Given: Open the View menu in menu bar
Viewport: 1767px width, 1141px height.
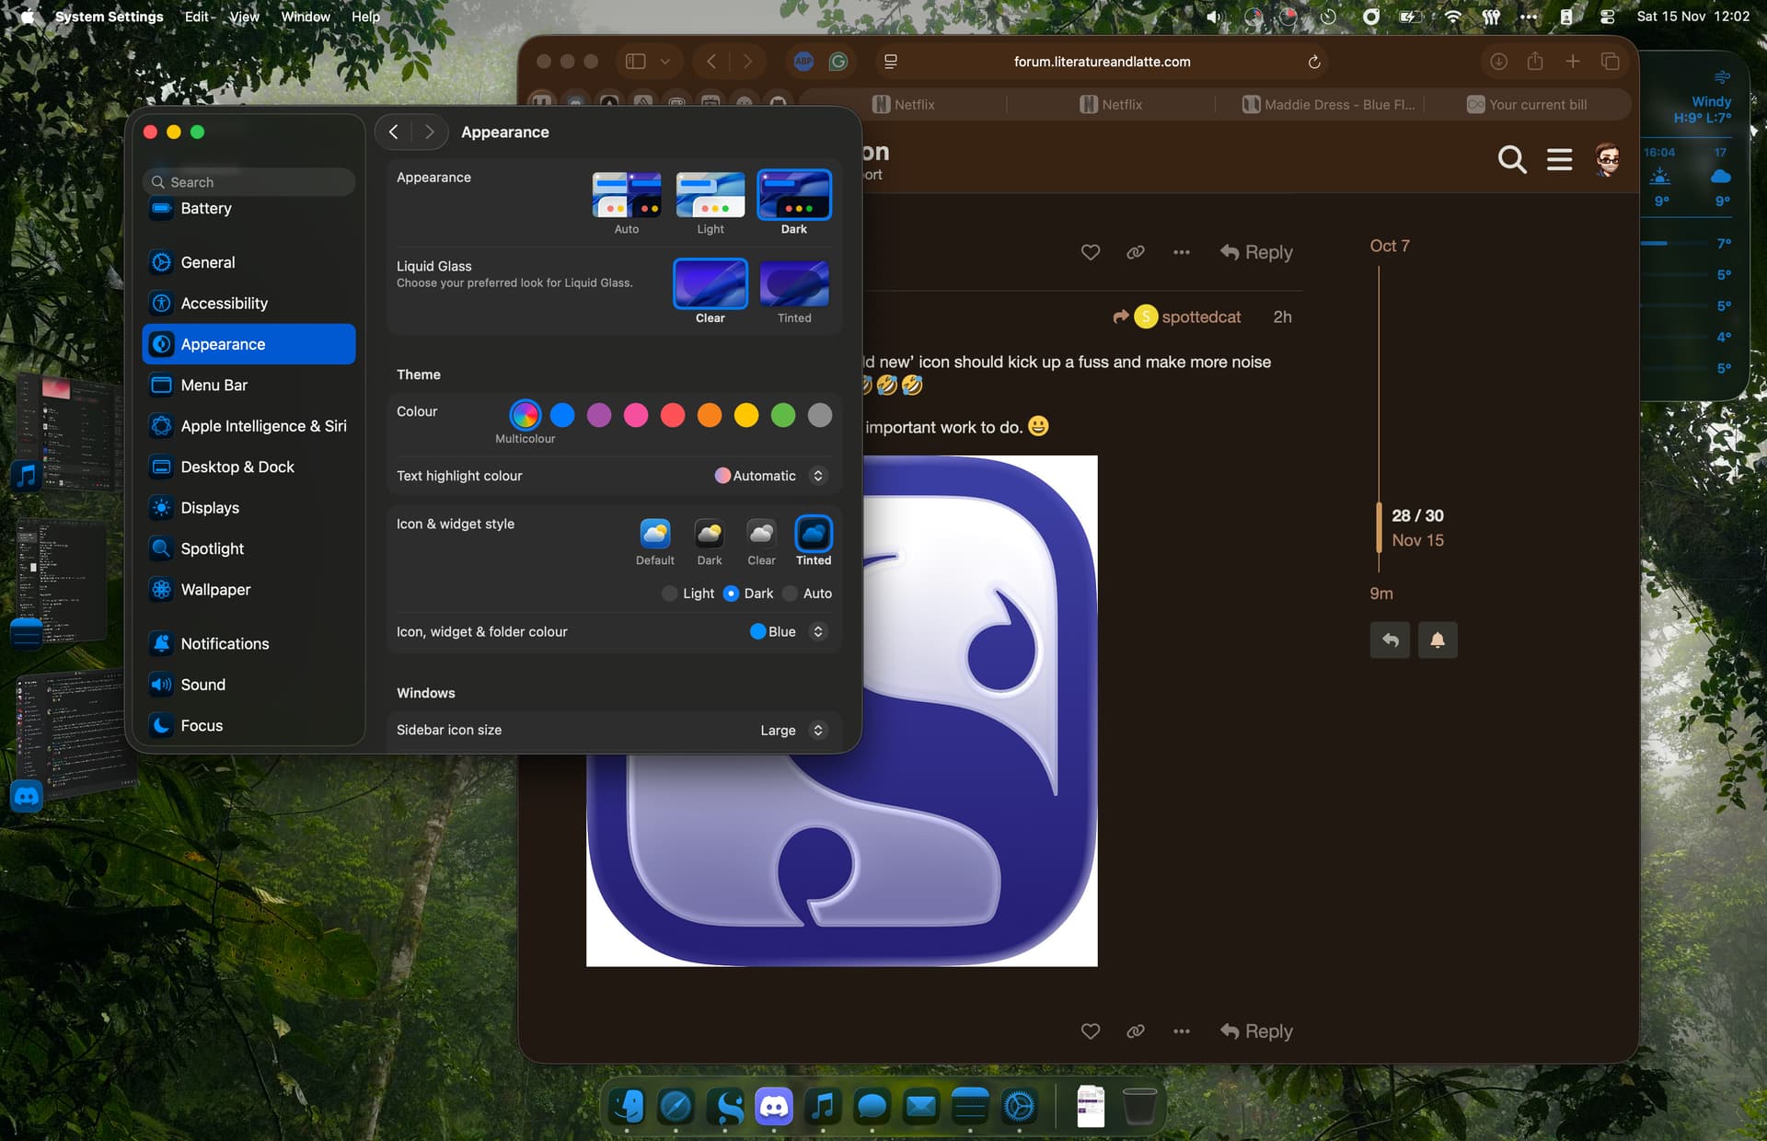Looking at the screenshot, I should (x=244, y=17).
